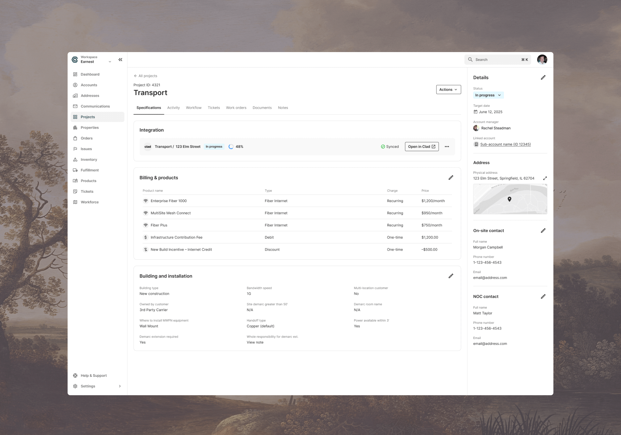Switch to the Workflow tab

(193, 108)
